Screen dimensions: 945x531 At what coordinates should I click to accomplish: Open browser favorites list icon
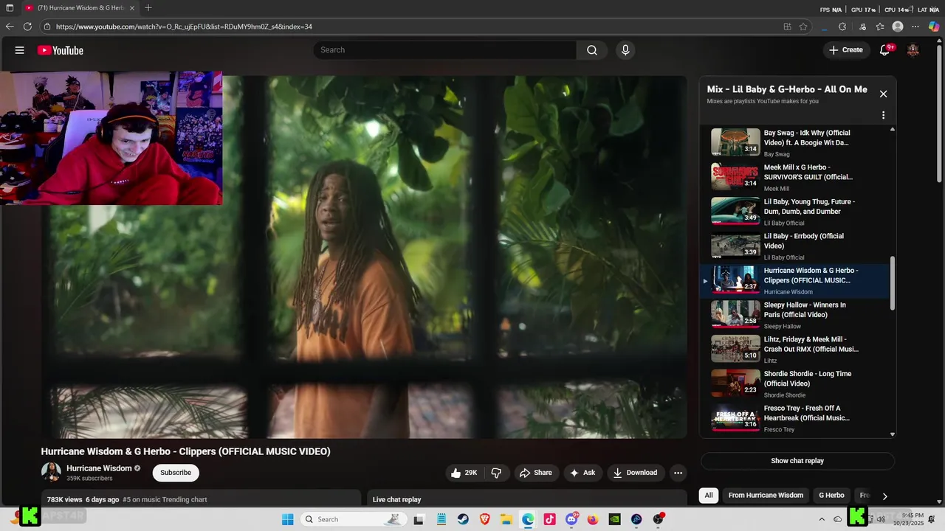(880, 27)
